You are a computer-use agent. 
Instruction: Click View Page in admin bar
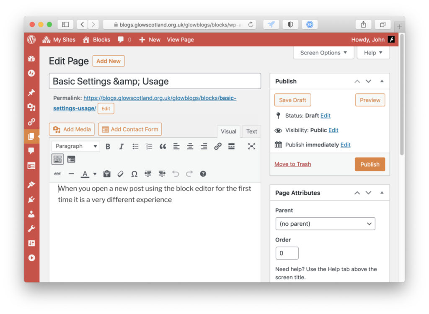pos(180,40)
